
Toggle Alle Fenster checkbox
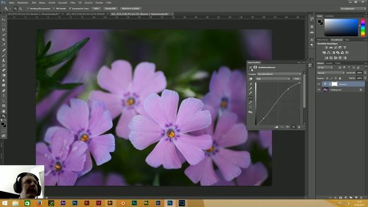click(53, 9)
